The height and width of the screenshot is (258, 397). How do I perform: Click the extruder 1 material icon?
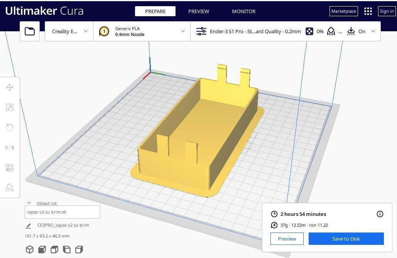coord(104,31)
